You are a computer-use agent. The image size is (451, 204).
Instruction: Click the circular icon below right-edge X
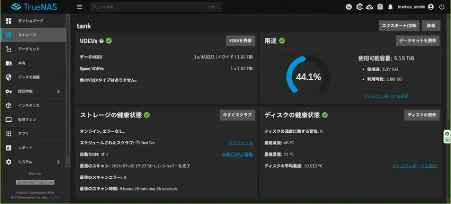click(447, 140)
